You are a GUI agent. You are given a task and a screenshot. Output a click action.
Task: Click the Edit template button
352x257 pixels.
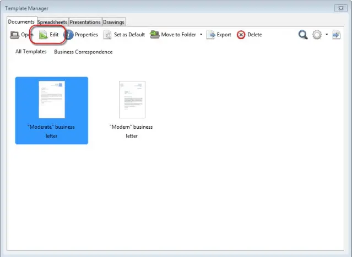(49, 35)
